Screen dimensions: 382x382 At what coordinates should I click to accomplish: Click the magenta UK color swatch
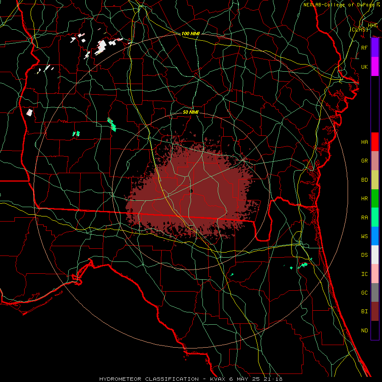375,67
